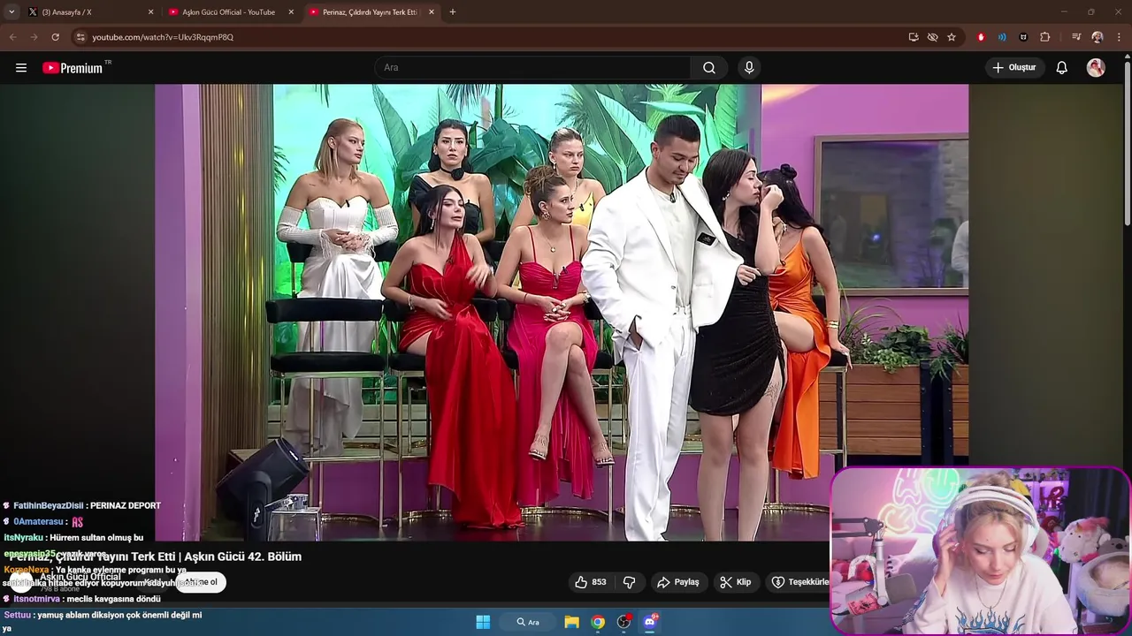Install app icon in the address bar
Image resolution: width=1132 pixels, height=636 pixels.
pos(914,37)
